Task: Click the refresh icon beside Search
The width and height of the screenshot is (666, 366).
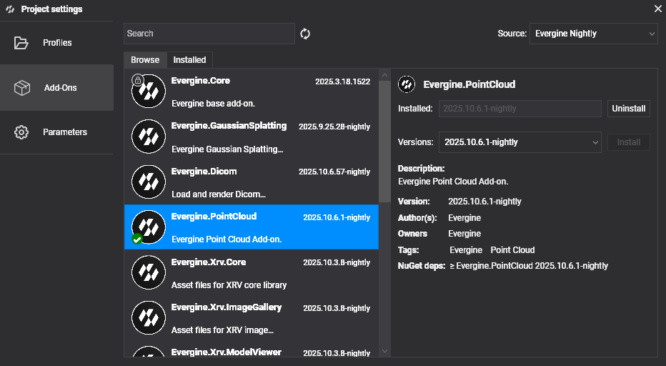Action: click(x=305, y=34)
